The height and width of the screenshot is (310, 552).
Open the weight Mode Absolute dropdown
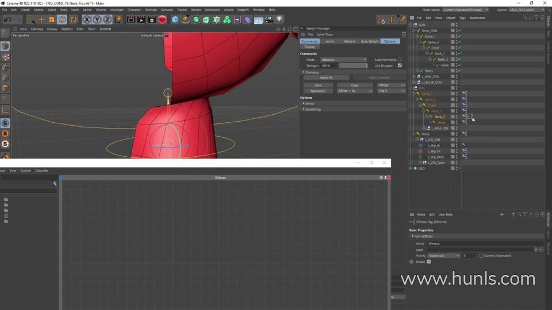344,60
